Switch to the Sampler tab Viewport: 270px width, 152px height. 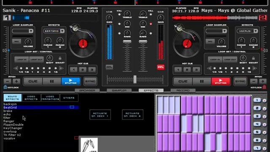pos(119,90)
